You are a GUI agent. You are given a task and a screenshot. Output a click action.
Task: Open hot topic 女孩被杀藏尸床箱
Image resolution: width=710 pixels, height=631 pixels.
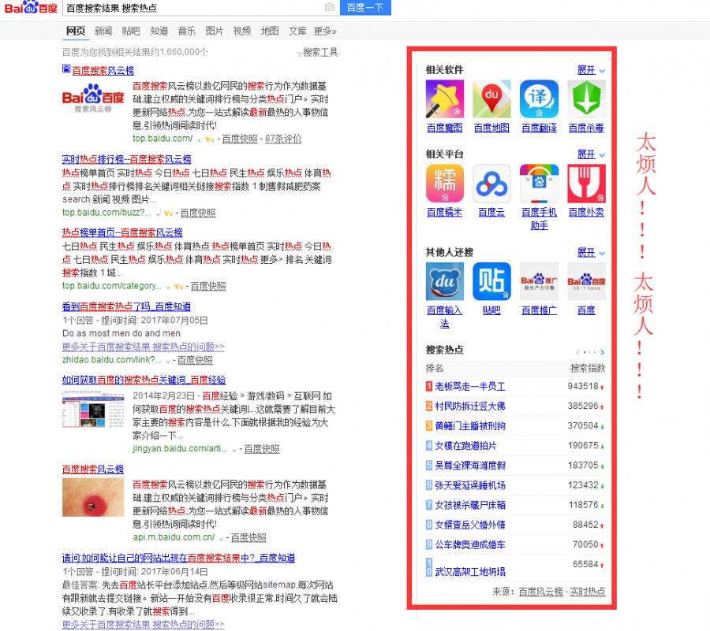coord(470,505)
